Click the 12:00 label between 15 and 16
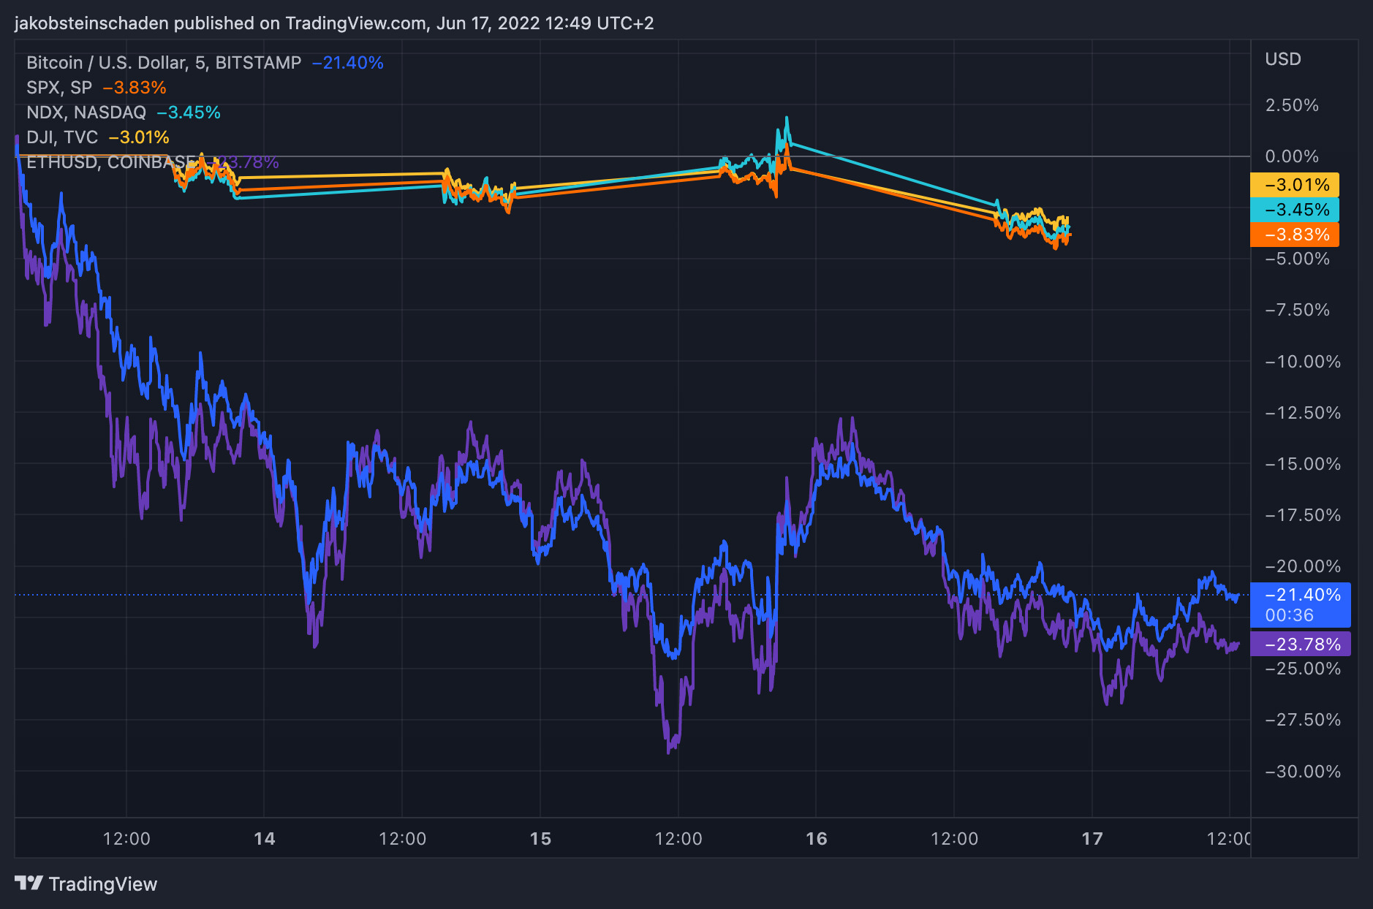 [x=678, y=839]
